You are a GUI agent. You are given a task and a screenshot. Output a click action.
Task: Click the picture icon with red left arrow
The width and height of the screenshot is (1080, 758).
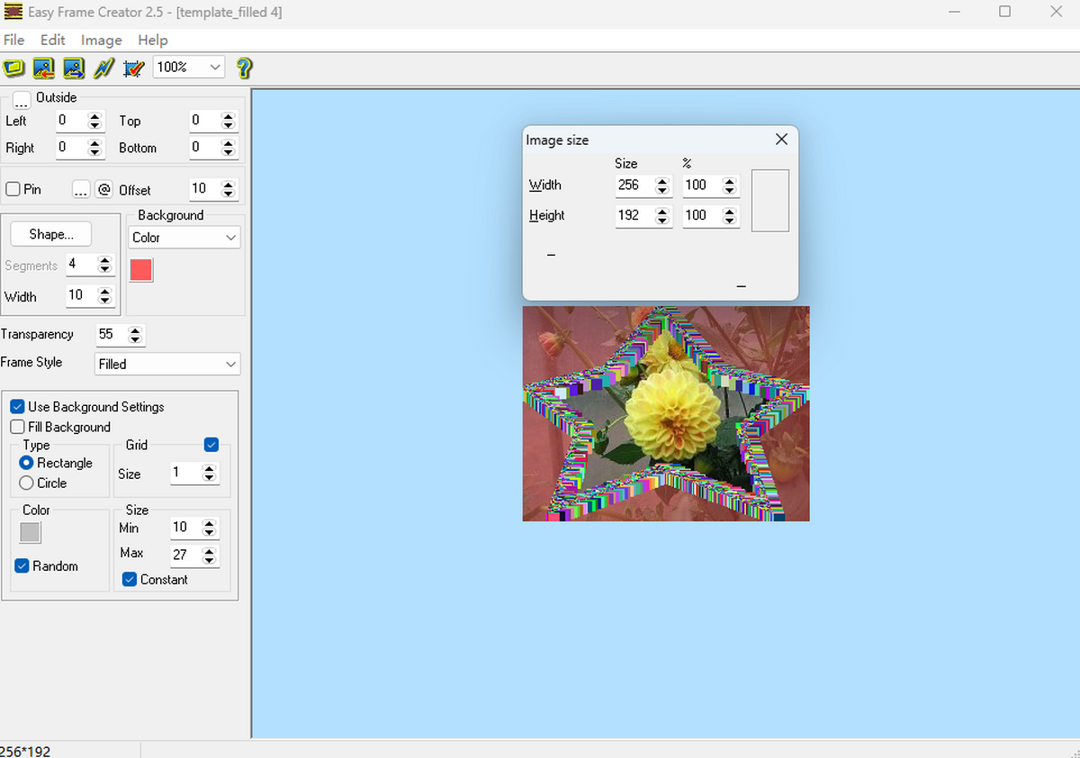[43, 68]
